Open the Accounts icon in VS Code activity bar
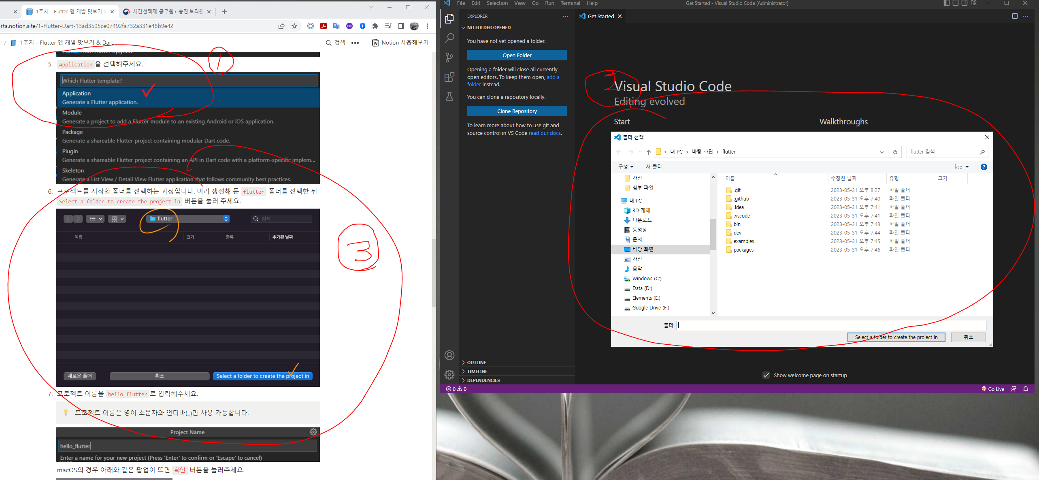This screenshot has width=1039, height=480. tap(449, 355)
